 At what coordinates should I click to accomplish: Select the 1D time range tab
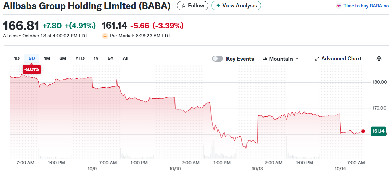coord(17,58)
